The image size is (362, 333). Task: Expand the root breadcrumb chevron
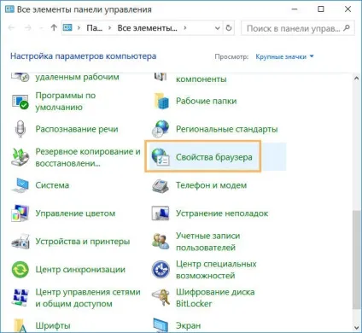[x=79, y=28]
